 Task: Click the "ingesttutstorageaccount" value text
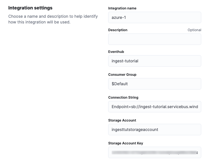[x=135, y=130]
